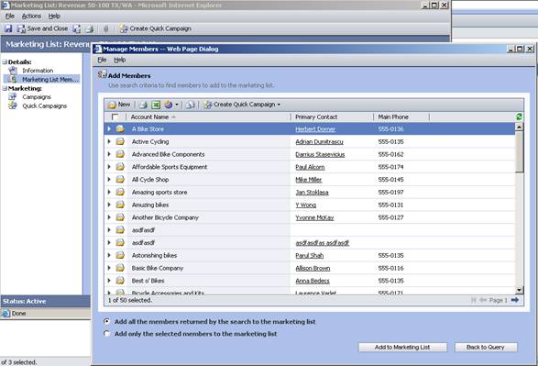Expand the Active Cycling row arrow
The width and height of the screenshot is (538, 366).
tap(109, 141)
